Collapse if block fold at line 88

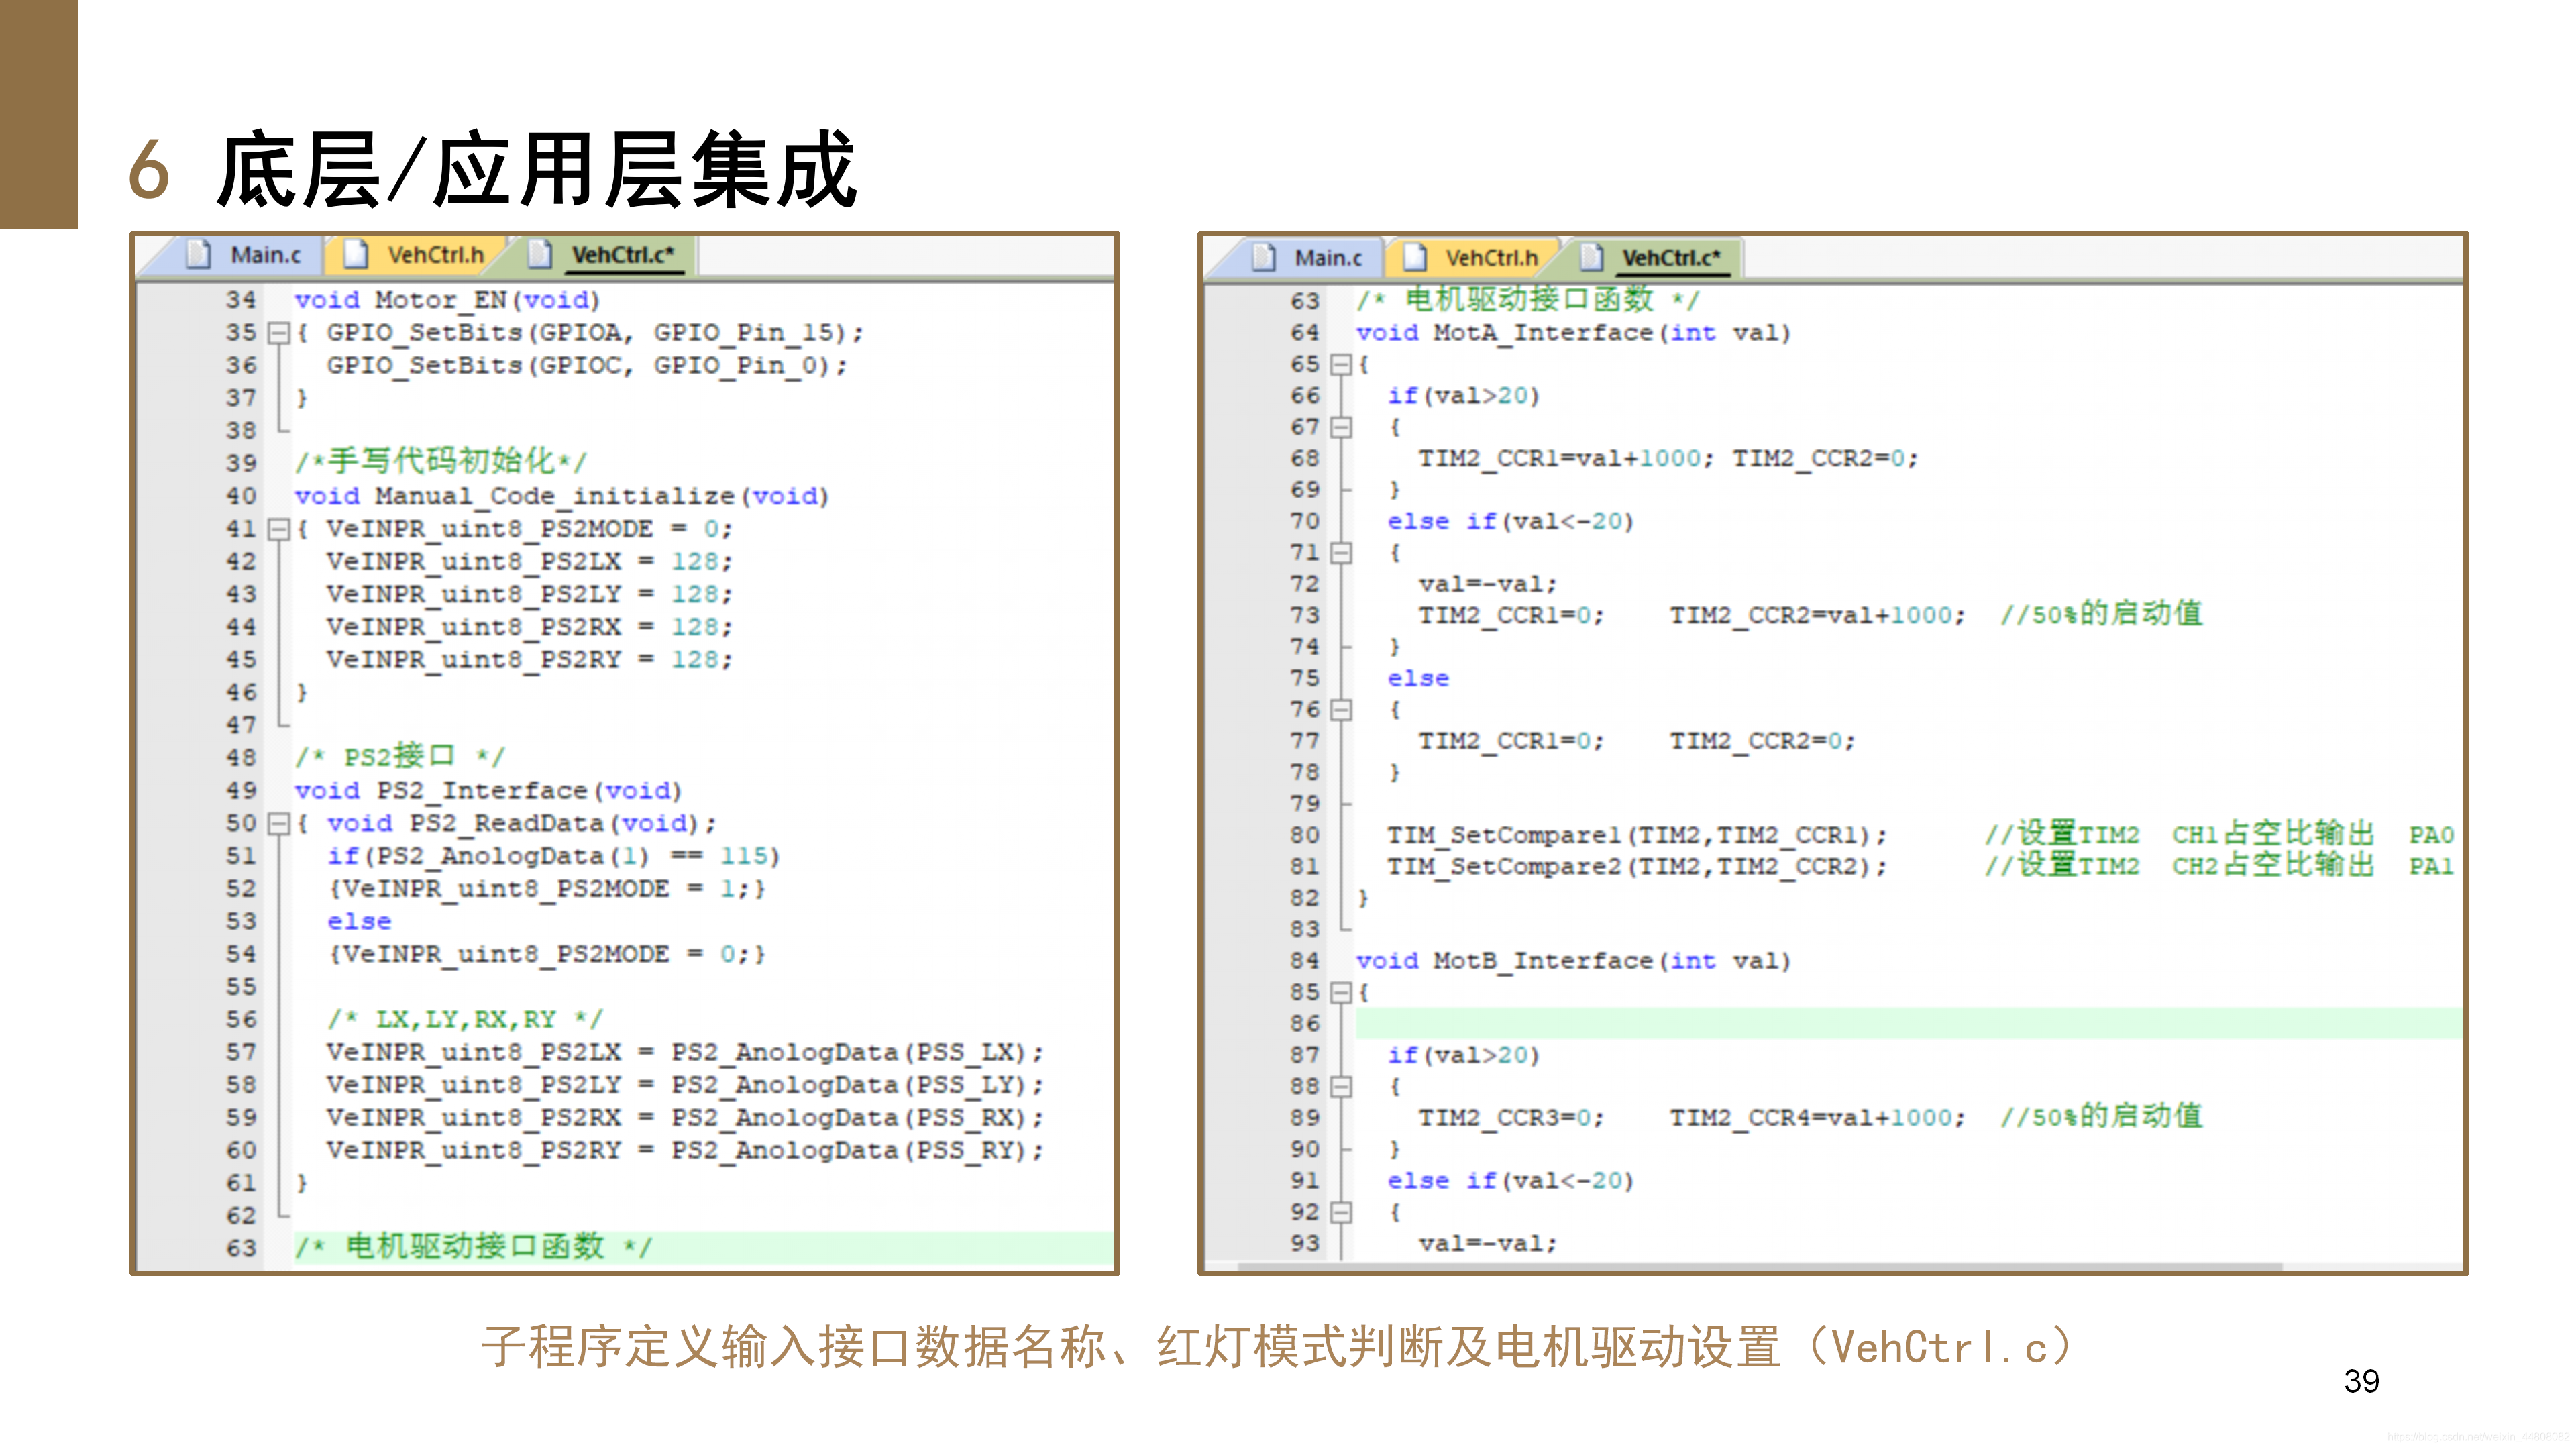1341,1086
